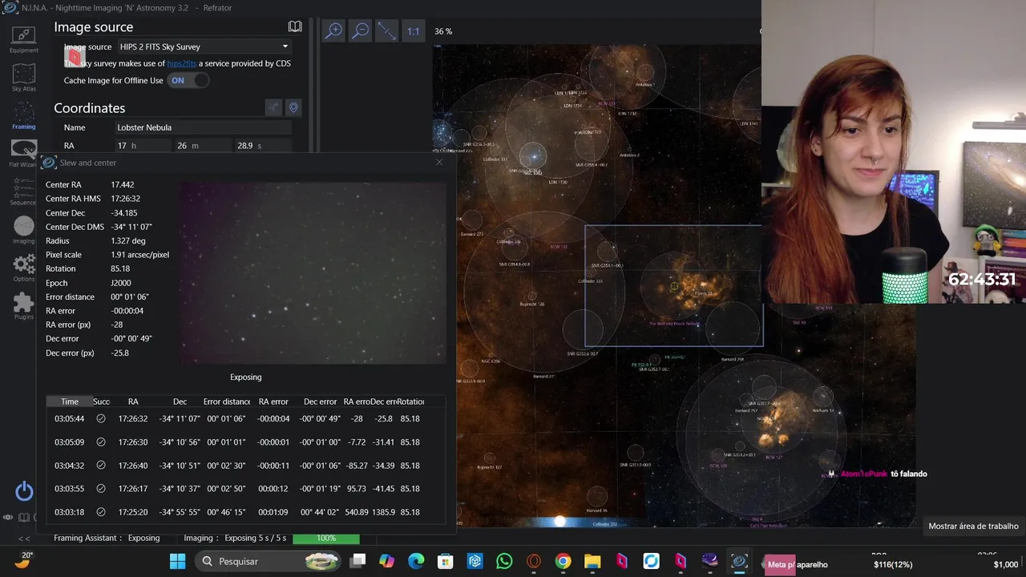Zoom in on the framing image

(333, 30)
